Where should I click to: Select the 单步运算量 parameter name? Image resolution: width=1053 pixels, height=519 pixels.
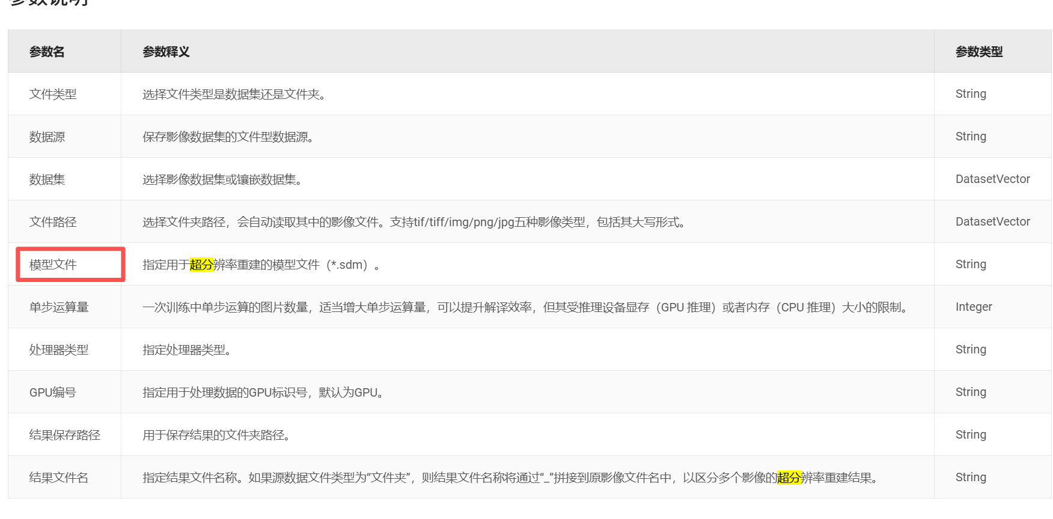click(59, 307)
